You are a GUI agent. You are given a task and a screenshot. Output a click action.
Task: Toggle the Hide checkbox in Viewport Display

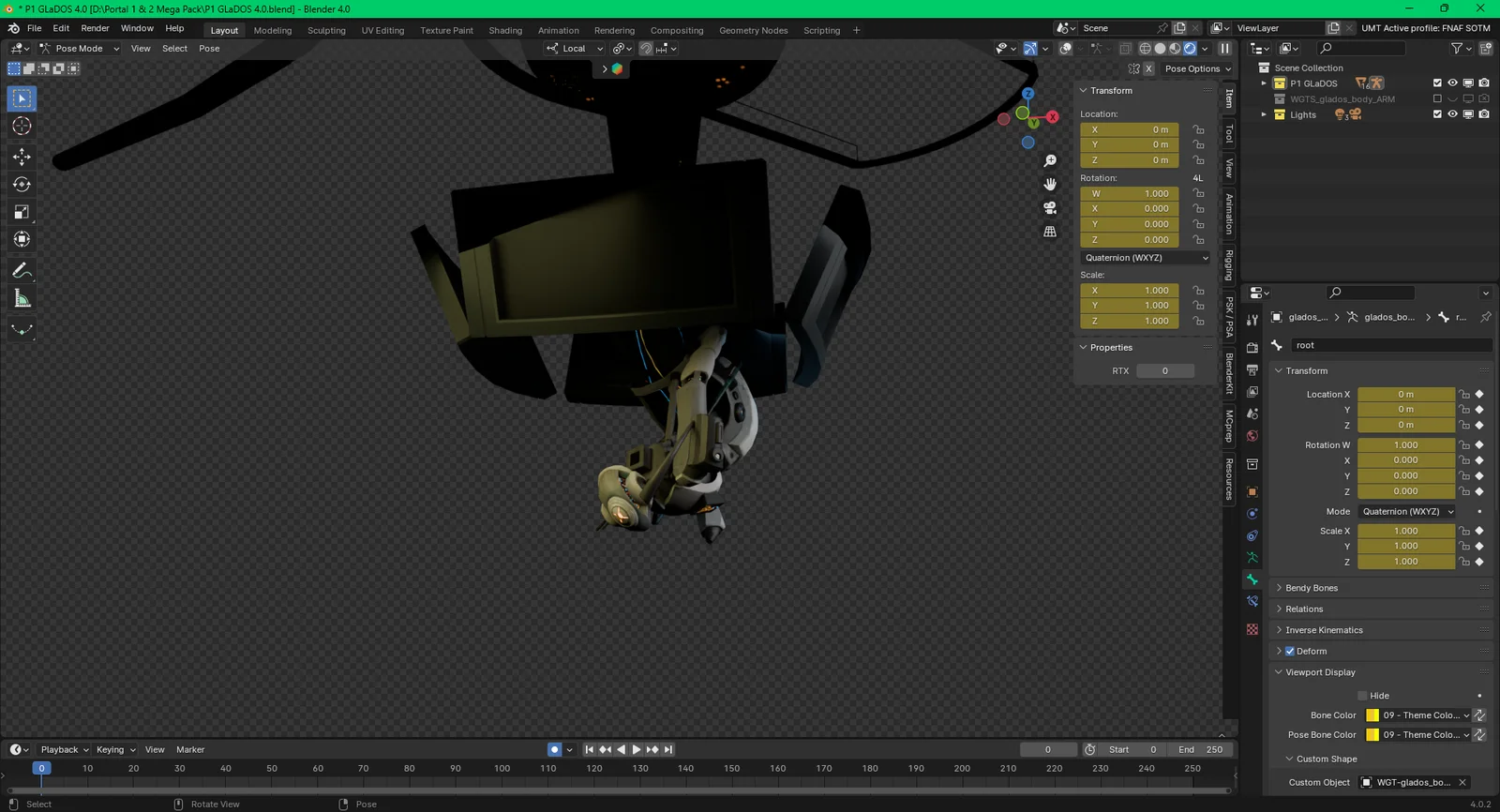[1362, 696]
